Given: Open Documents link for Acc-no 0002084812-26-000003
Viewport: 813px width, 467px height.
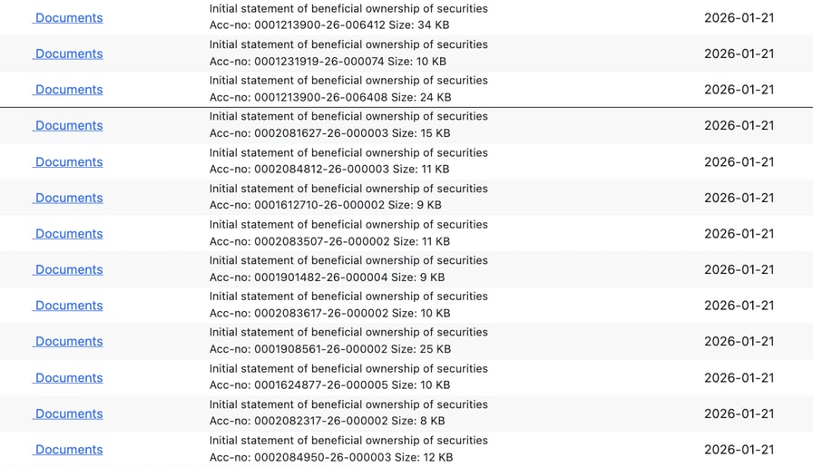Looking at the screenshot, I should (69, 162).
